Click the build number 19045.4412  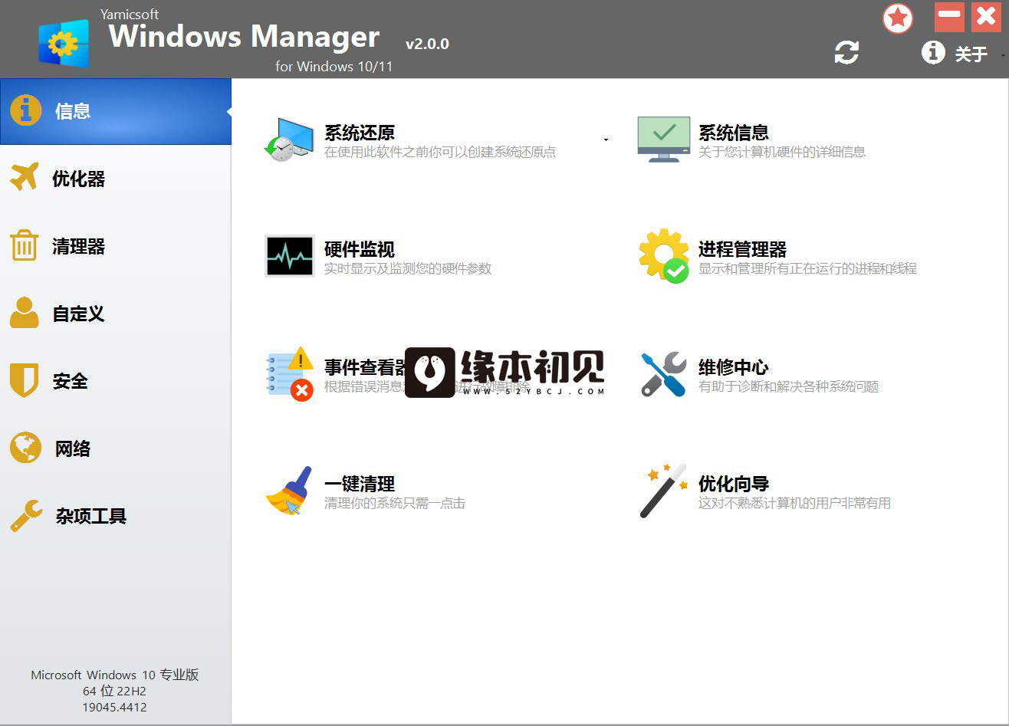[115, 707]
